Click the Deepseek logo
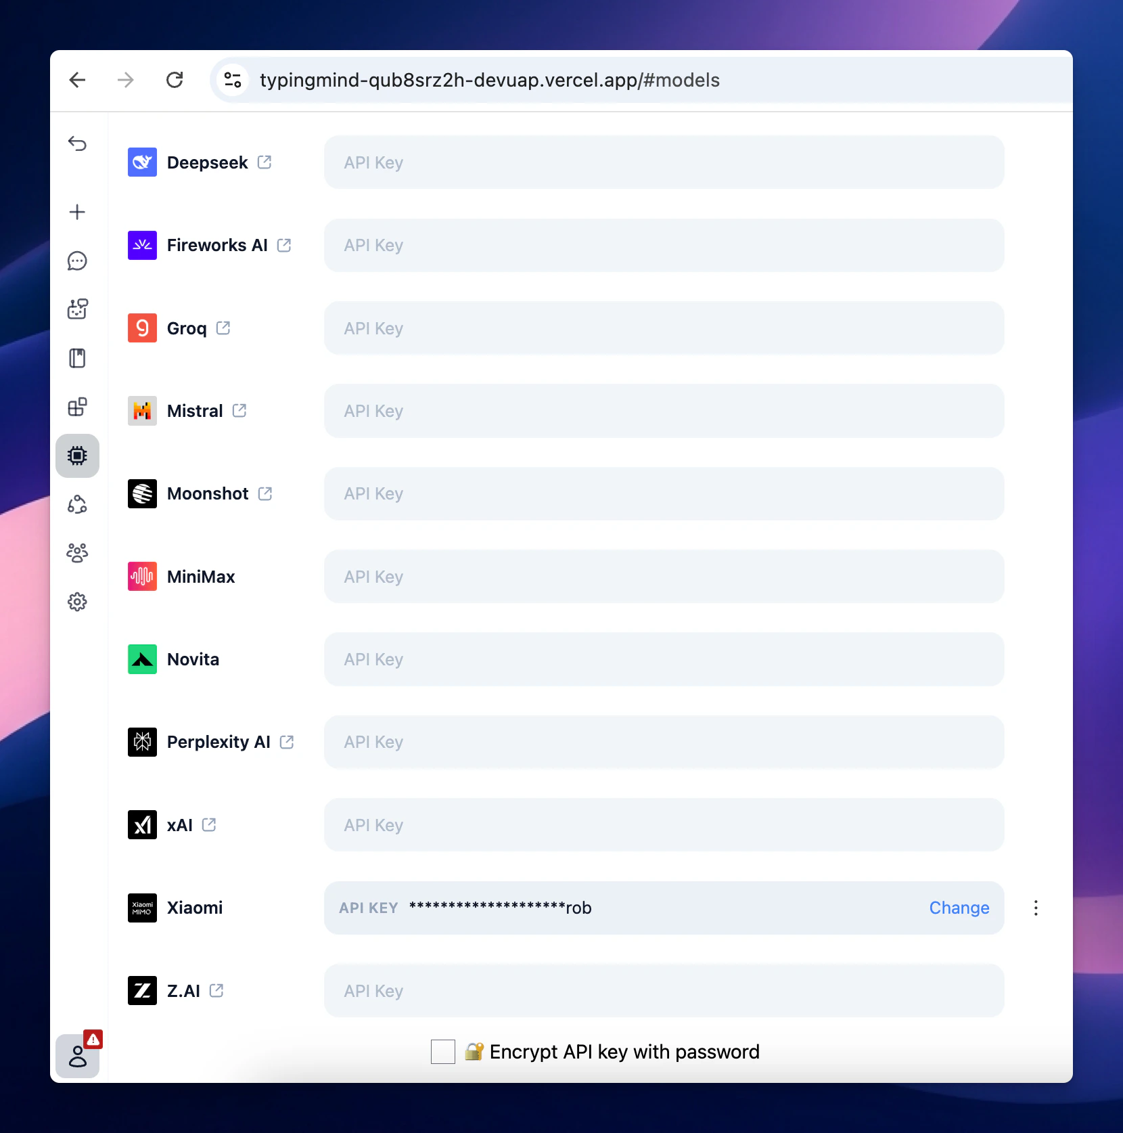Viewport: 1123px width, 1133px height. (142, 162)
